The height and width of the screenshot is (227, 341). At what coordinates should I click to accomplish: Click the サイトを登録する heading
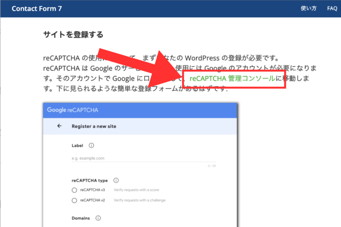(73, 35)
